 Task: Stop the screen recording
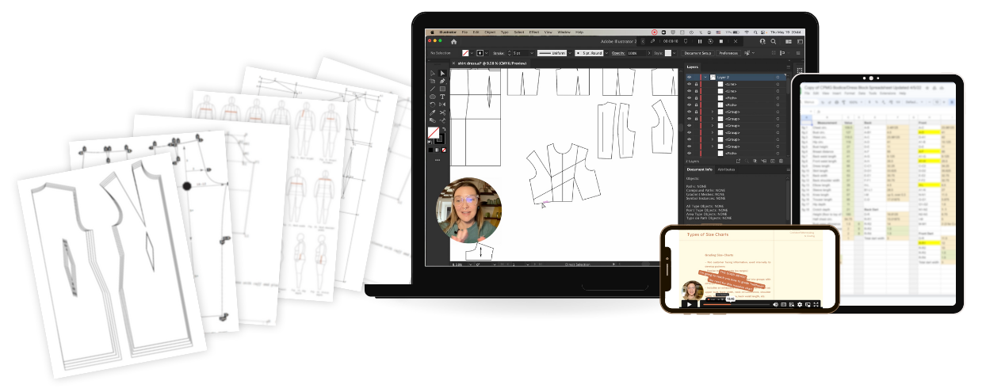721,41
